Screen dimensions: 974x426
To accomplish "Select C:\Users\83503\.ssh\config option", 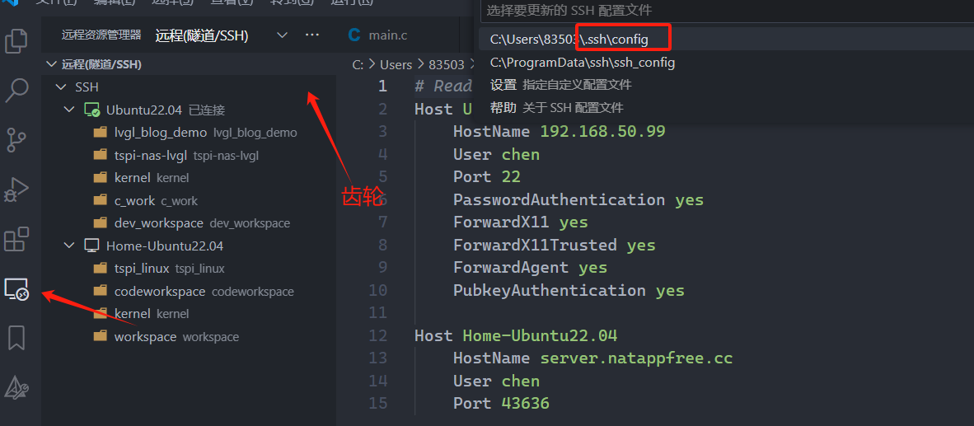I will click(x=724, y=40).
